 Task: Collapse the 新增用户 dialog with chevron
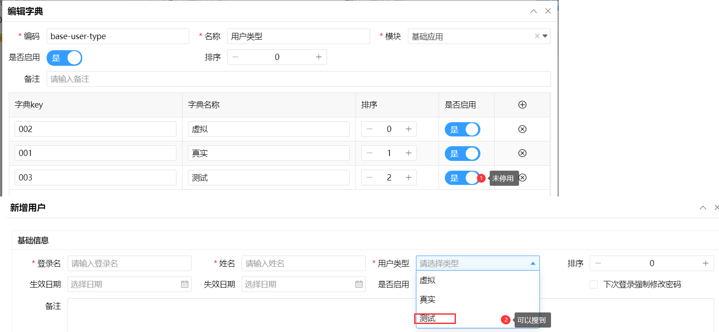703,208
